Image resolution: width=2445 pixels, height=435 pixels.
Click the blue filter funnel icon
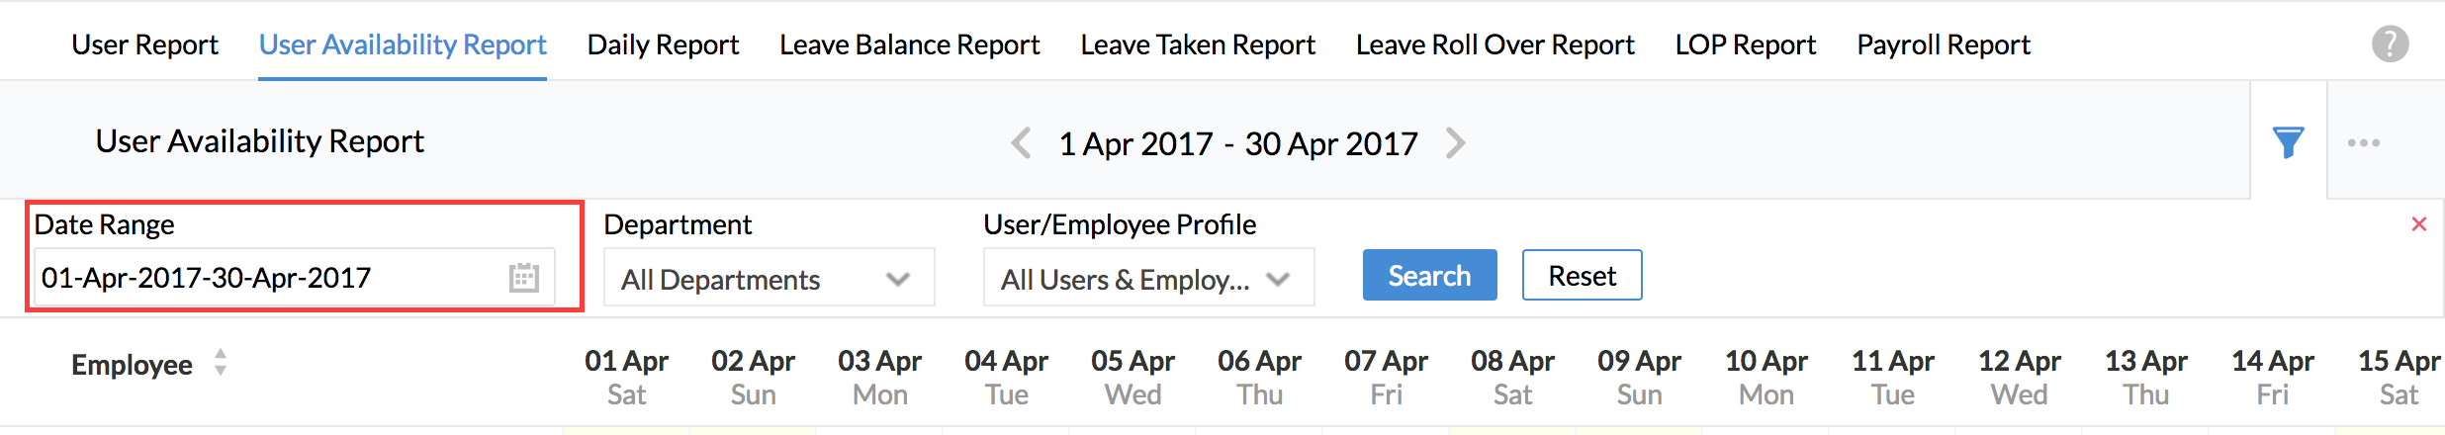2288,142
